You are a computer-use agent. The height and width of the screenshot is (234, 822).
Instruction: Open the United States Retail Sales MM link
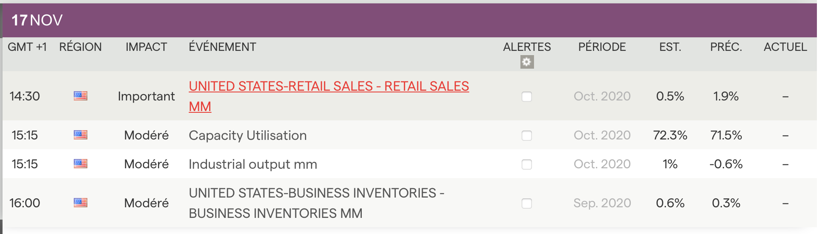pyautogui.click(x=329, y=86)
